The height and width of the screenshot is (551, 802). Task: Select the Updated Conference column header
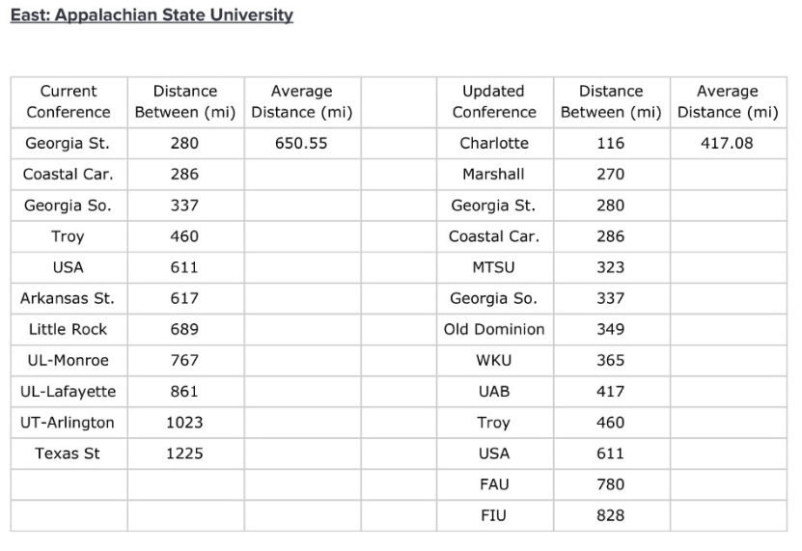coord(494,101)
